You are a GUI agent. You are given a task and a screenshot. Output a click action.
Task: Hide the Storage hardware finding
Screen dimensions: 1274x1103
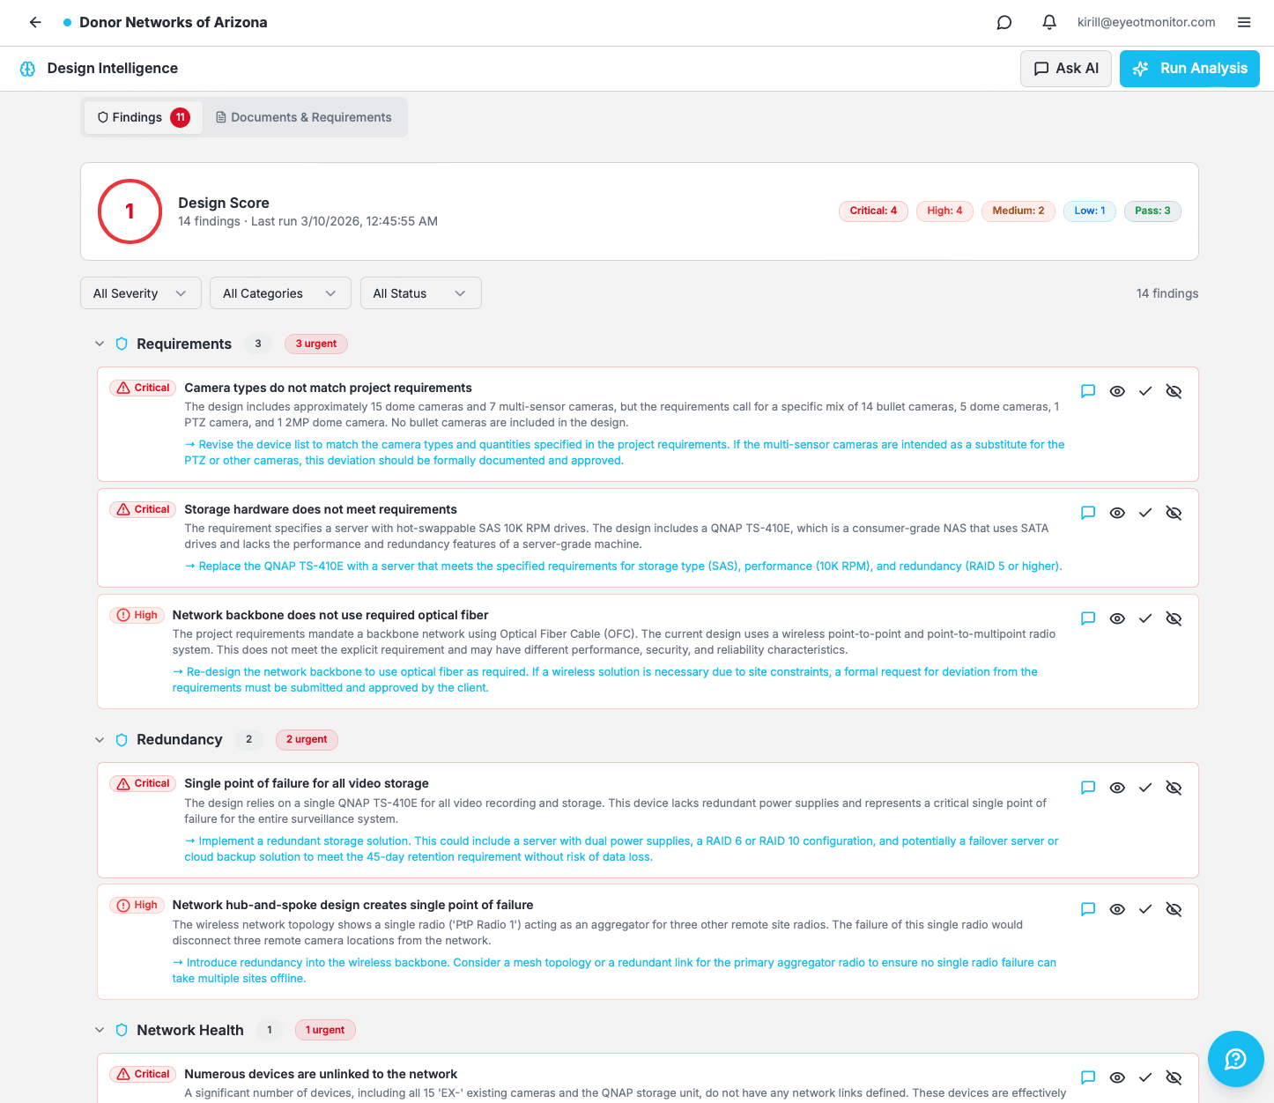(1174, 513)
